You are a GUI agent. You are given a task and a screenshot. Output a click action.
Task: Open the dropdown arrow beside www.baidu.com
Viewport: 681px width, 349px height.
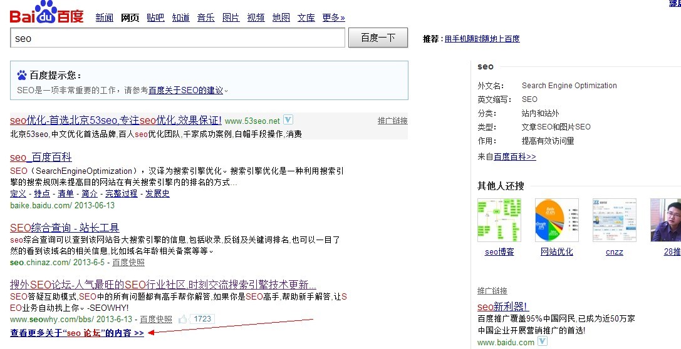point(543,341)
